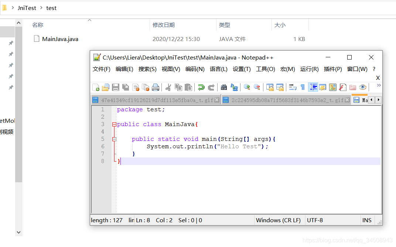Switch to the MainJava.java tab
The image size is (396, 247).
click(361, 99)
